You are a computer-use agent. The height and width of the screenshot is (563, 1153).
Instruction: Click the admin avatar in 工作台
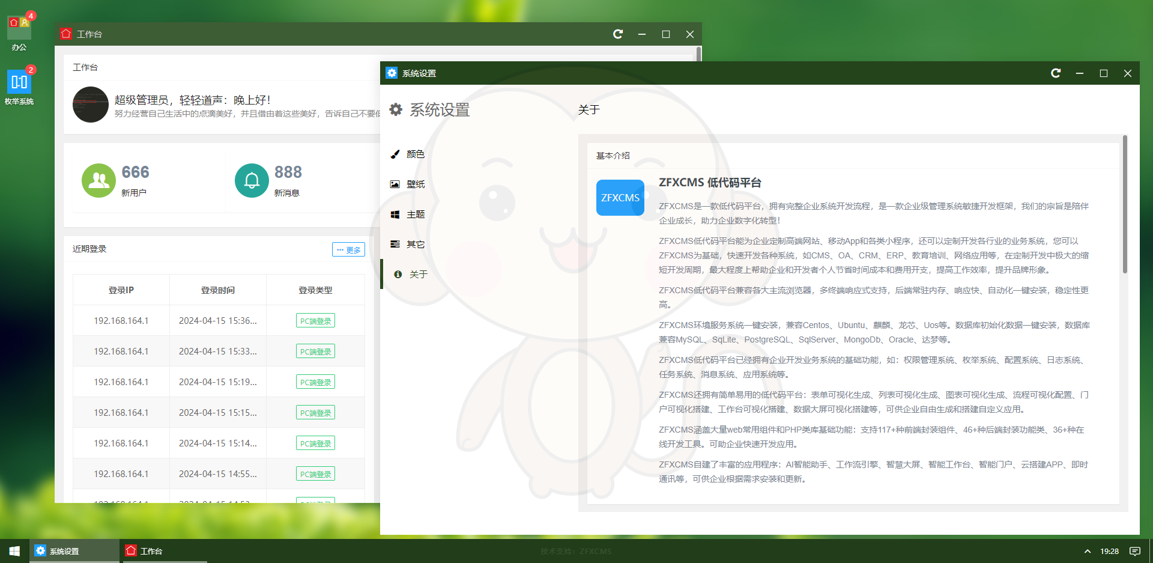(x=91, y=105)
